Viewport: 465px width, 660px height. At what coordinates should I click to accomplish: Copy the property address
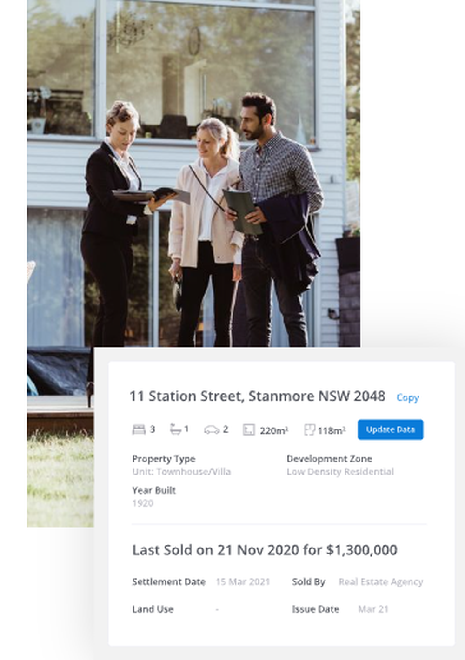click(x=408, y=397)
